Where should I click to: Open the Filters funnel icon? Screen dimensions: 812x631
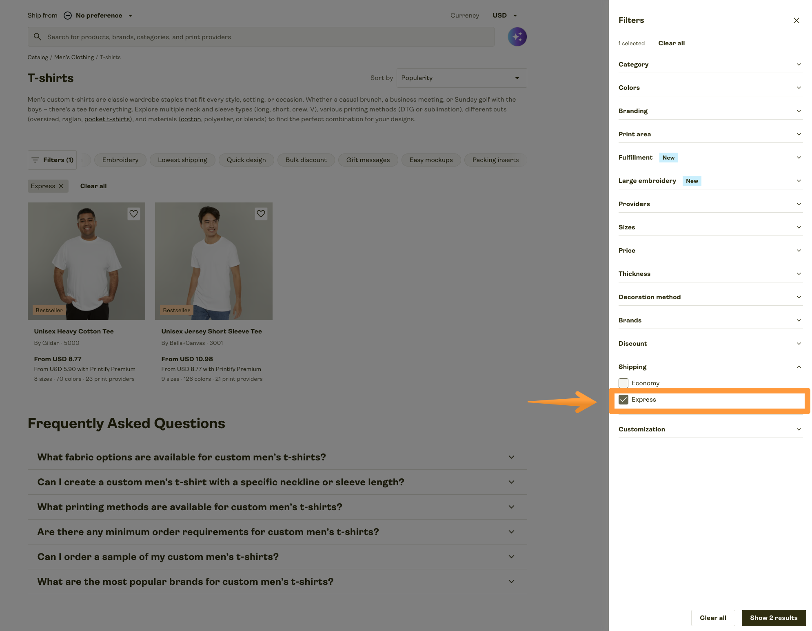[35, 160]
